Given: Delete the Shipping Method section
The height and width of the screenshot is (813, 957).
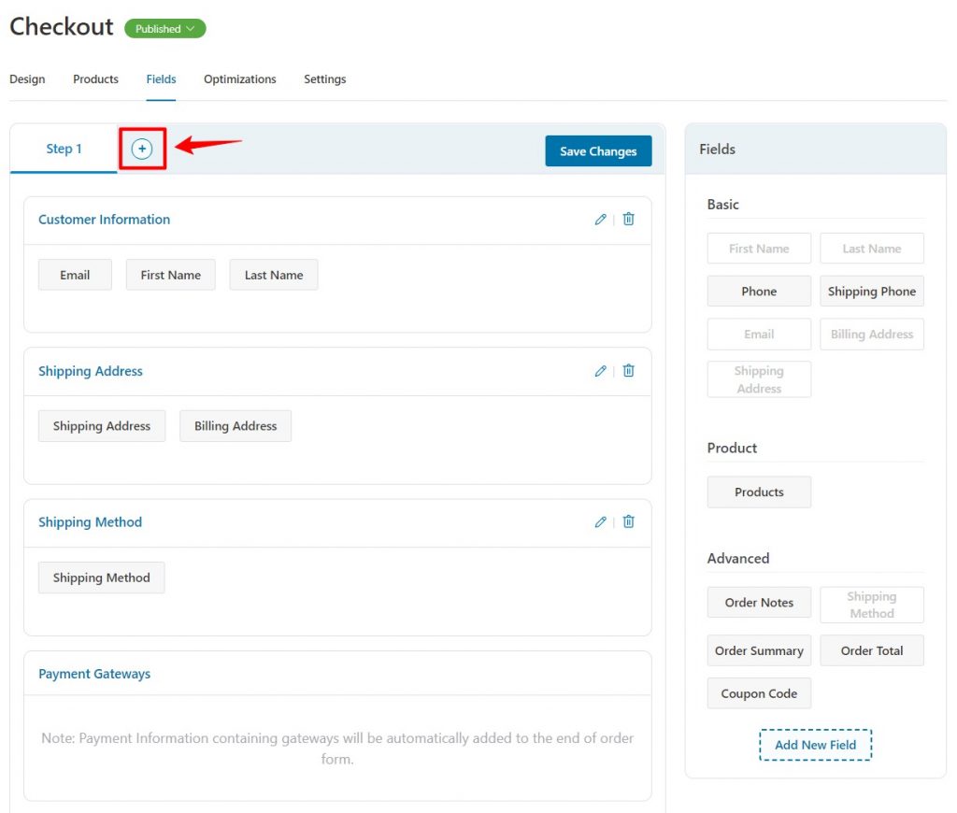Looking at the screenshot, I should coord(628,521).
